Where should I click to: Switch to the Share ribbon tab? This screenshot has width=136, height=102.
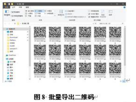pos(20,7)
